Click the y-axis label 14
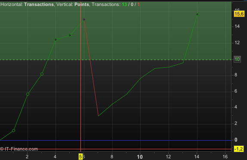 pos(237,26)
